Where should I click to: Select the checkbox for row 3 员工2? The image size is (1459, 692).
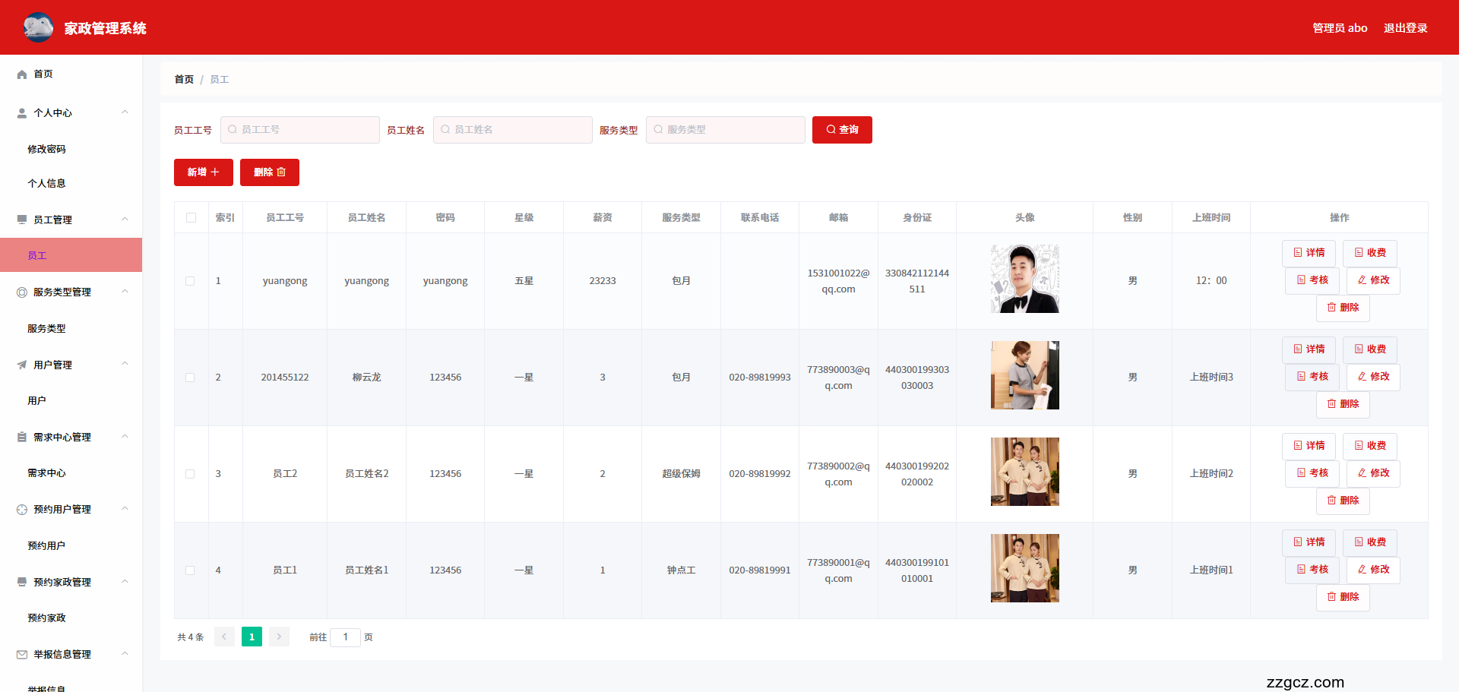click(x=190, y=474)
